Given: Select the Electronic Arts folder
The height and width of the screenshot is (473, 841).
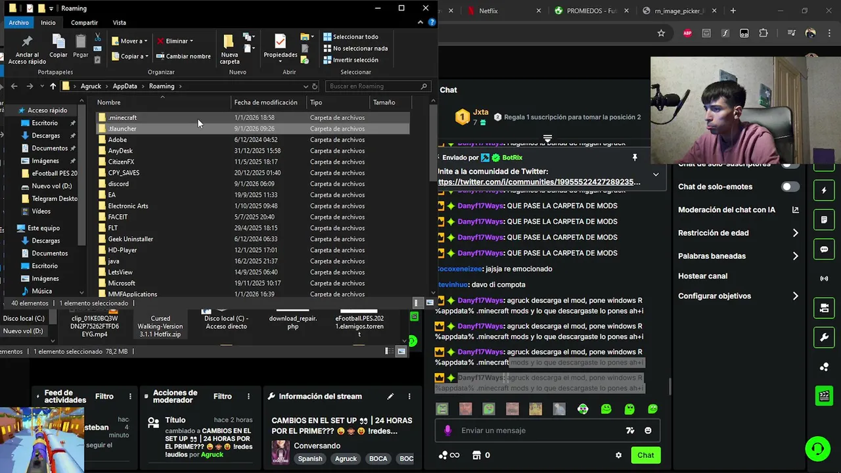Looking at the screenshot, I should (253, 206).
